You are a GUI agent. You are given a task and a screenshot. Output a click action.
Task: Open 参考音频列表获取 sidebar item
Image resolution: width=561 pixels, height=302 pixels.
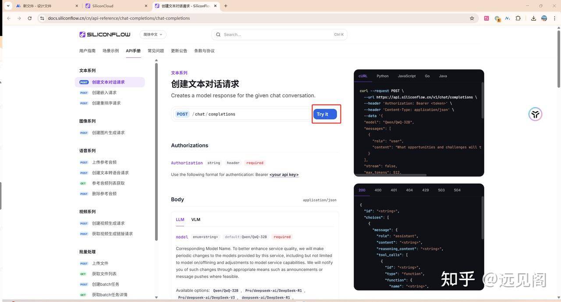(x=110, y=183)
